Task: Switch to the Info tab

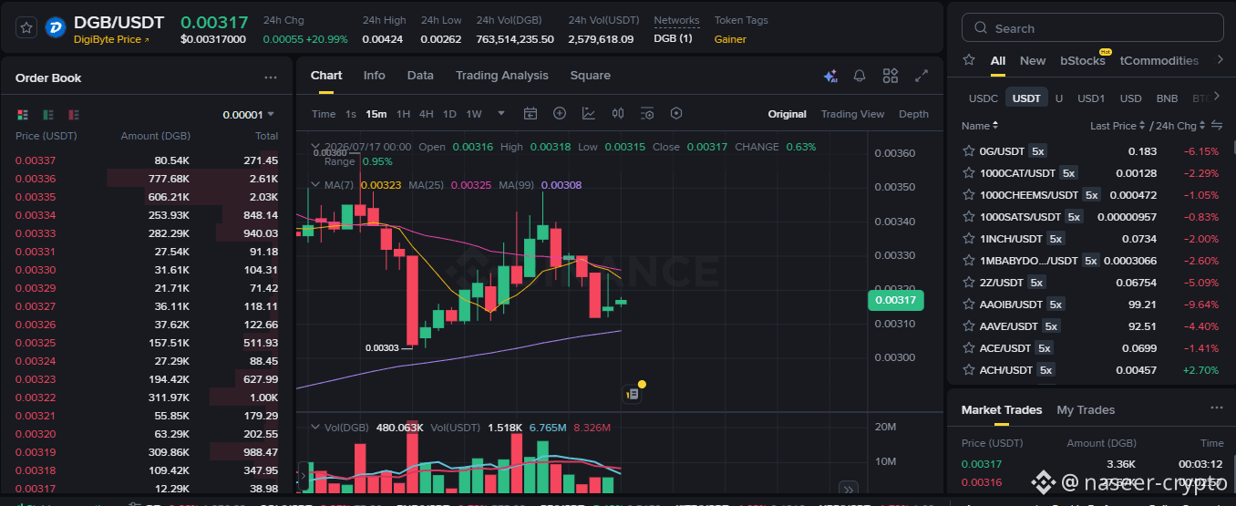Action: tap(375, 76)
